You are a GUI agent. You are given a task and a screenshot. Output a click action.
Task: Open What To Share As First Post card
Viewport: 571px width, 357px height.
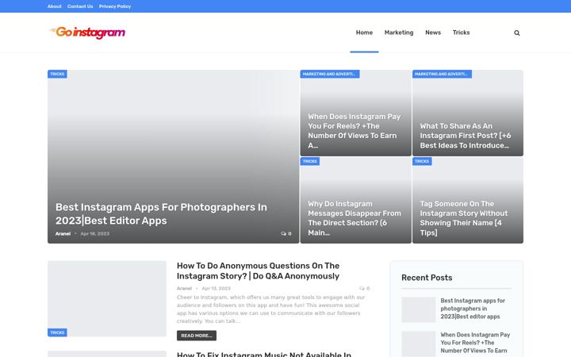tap(466, 136)
